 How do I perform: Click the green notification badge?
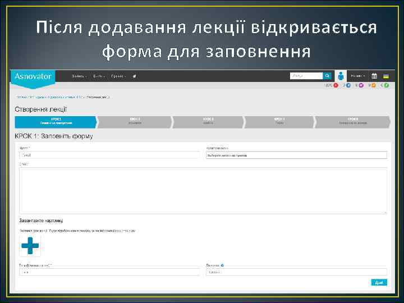point(386,85)
